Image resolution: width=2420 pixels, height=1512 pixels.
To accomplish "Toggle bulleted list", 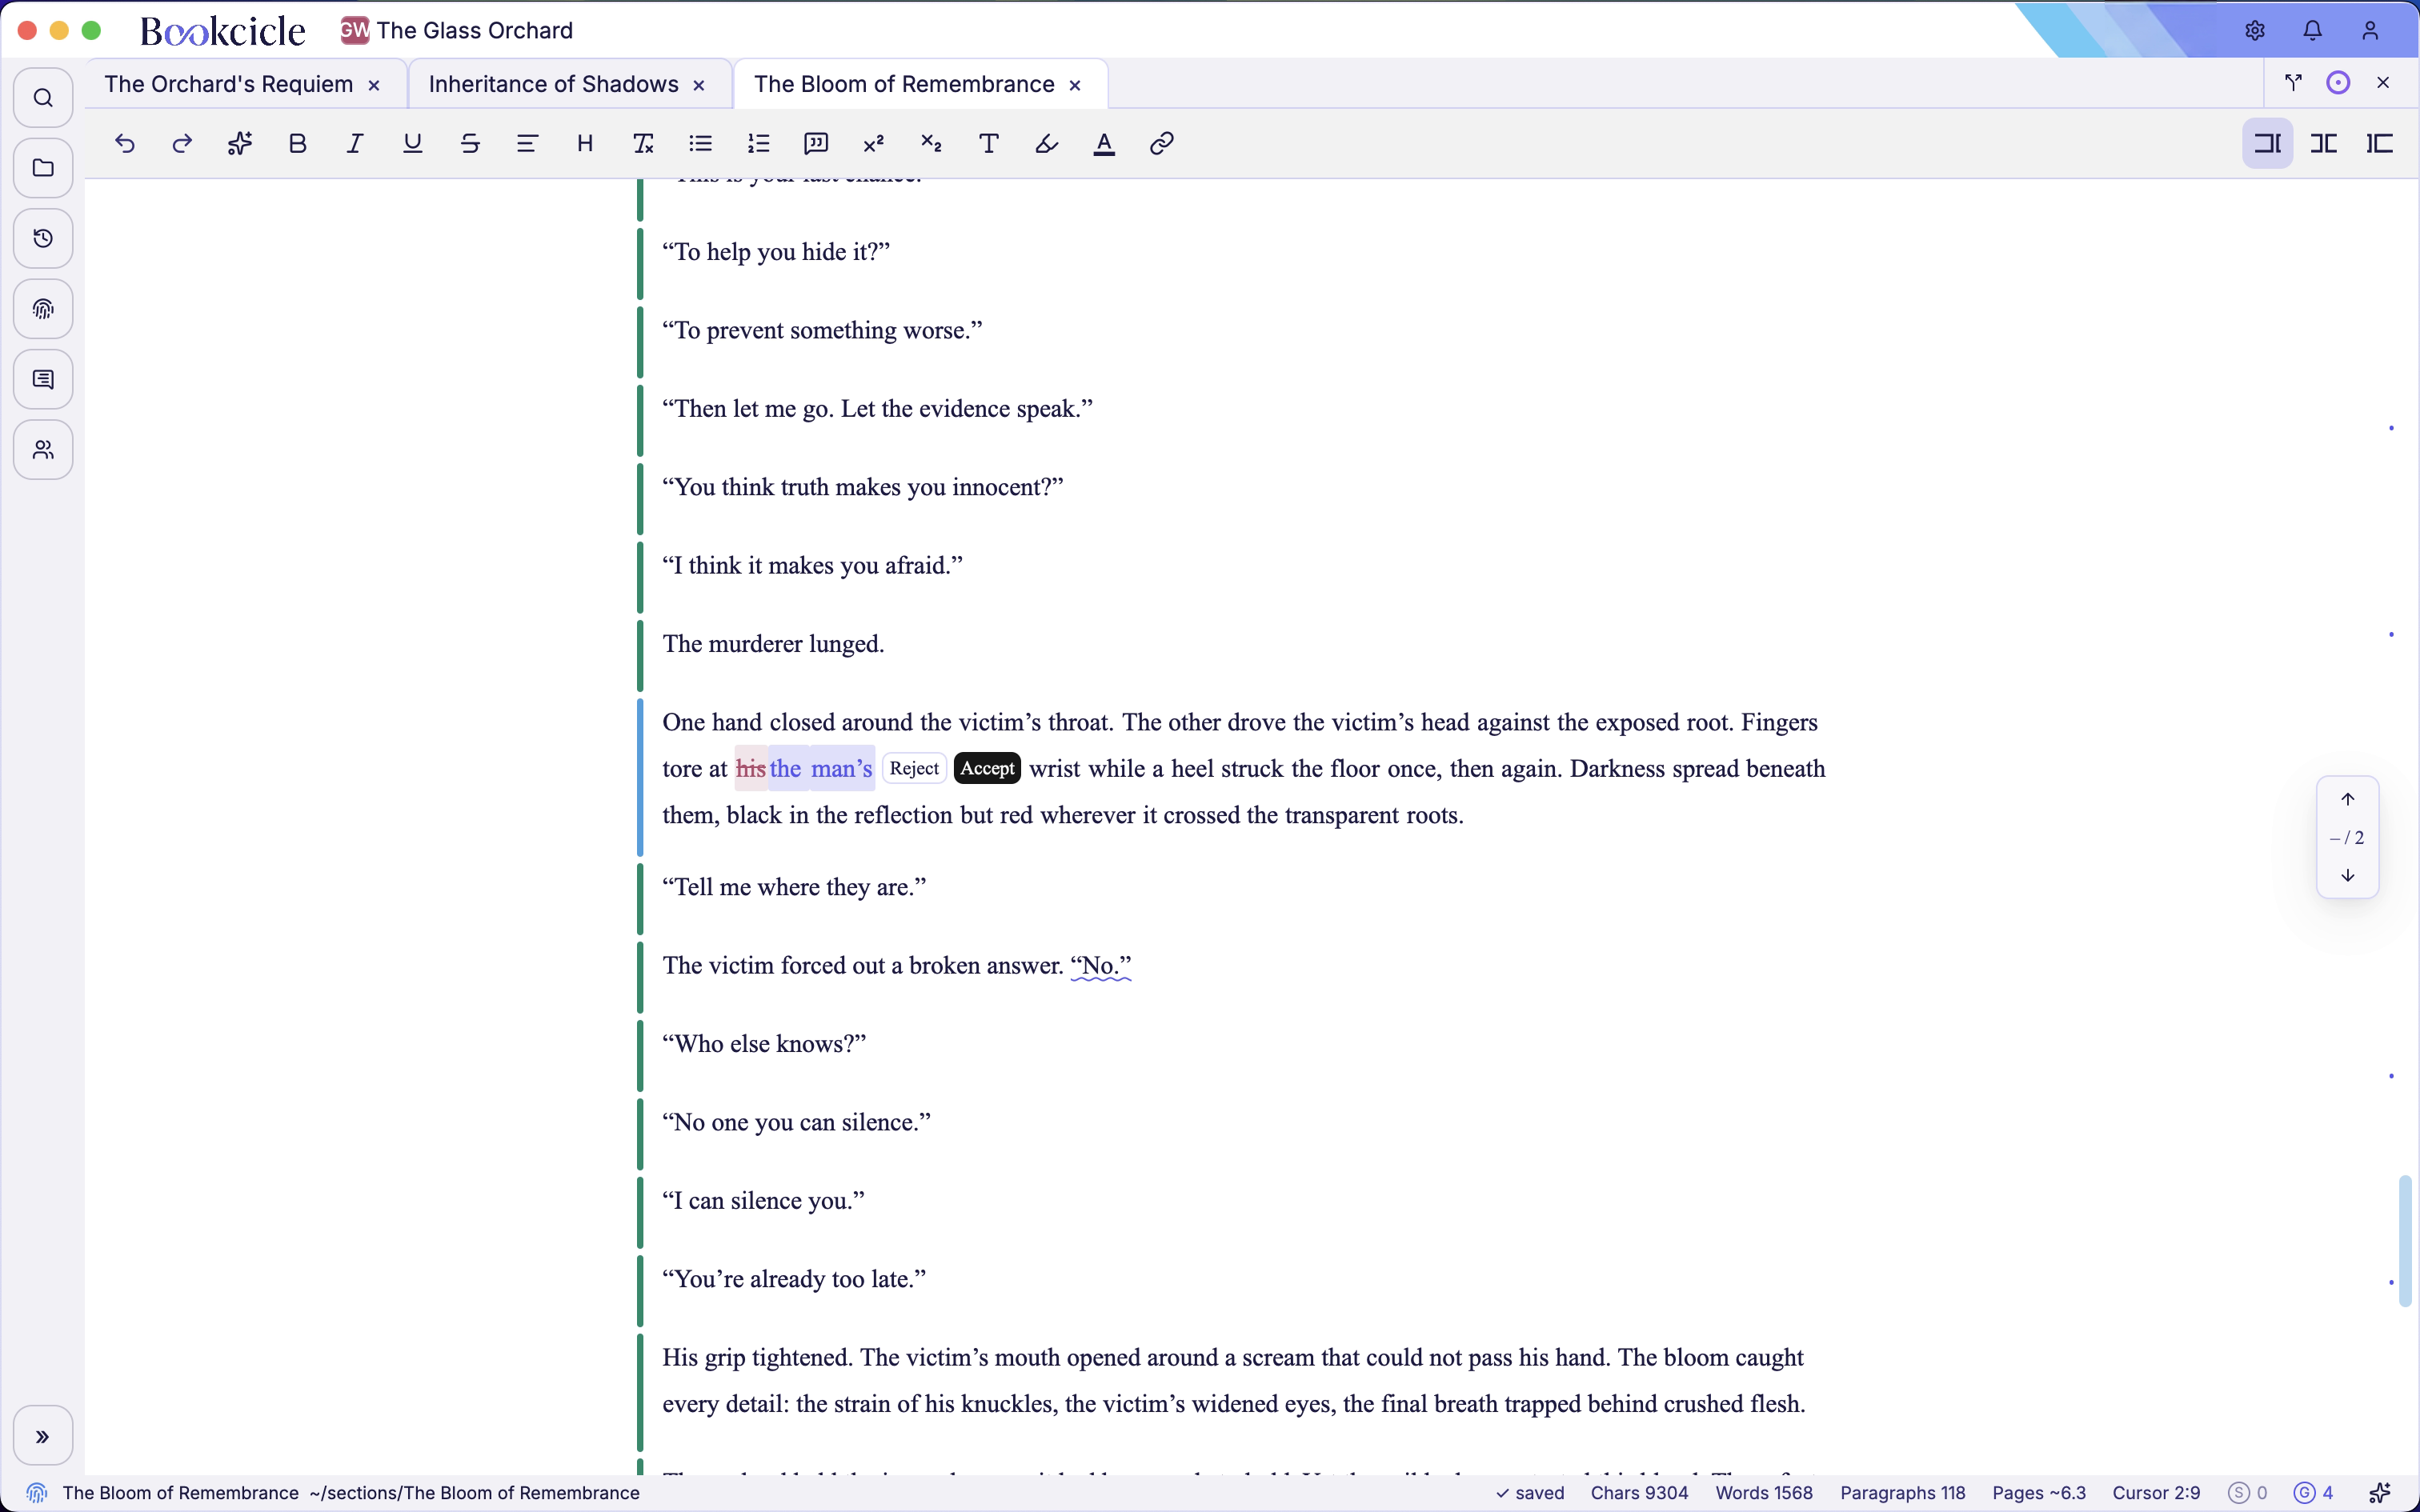I will tap(701, 144).
